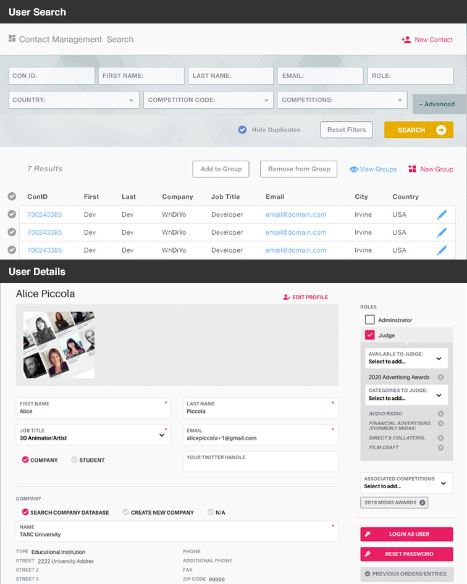Click the New Contact person icon
The height and width of the screenshot is (584, 467).
406,40
